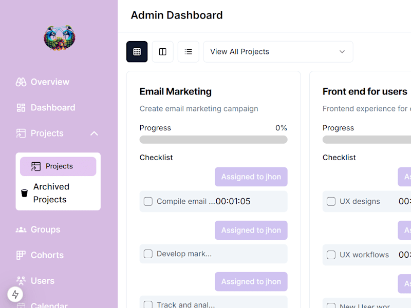
Task: Collapse the Projects sidebar section chevron
Action: click(x=94, y=133)
